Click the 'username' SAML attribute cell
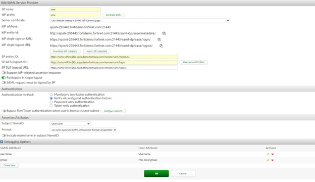The width and height of the screenshot is (315, 182). click(6, 154)
